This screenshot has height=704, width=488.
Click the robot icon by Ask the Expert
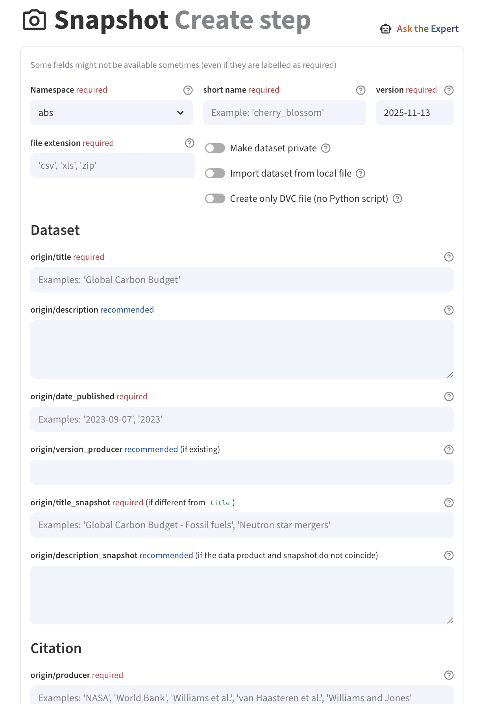click(x=386, y=29)
